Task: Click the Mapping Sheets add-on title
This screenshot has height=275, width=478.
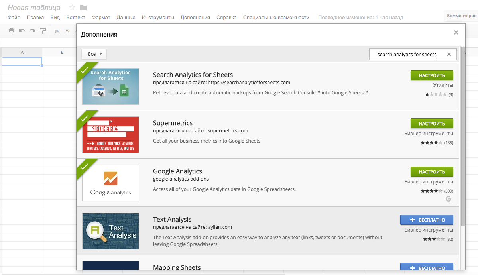Action: (x=177, y=267)
